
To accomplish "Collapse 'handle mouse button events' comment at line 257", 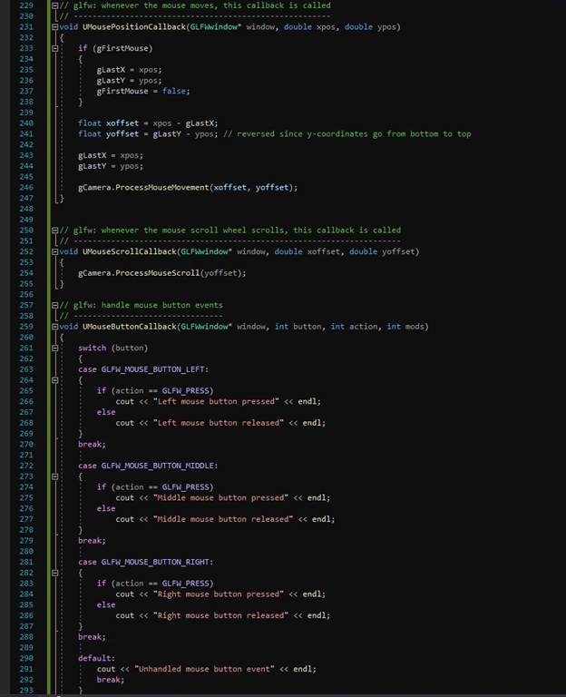I will [x=55, y=305].
